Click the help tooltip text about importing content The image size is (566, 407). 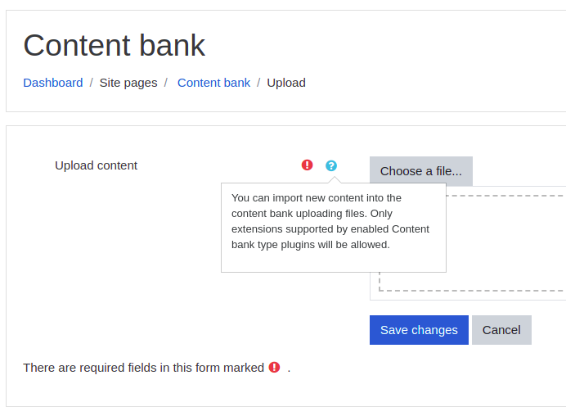(x=330, y=221)
